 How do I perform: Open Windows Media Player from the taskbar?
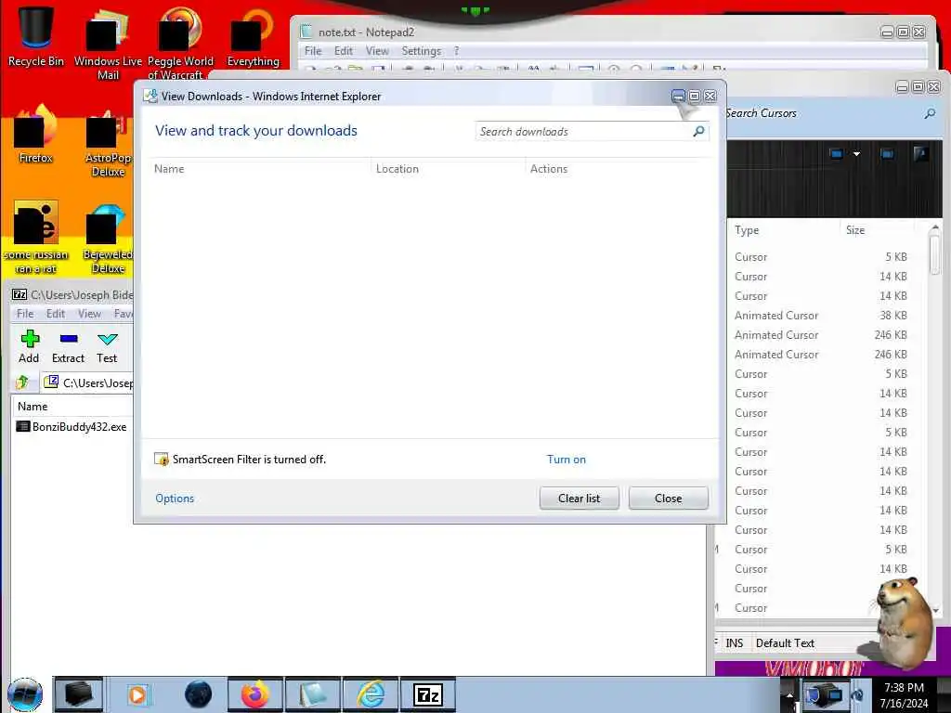tap(137, 694)
